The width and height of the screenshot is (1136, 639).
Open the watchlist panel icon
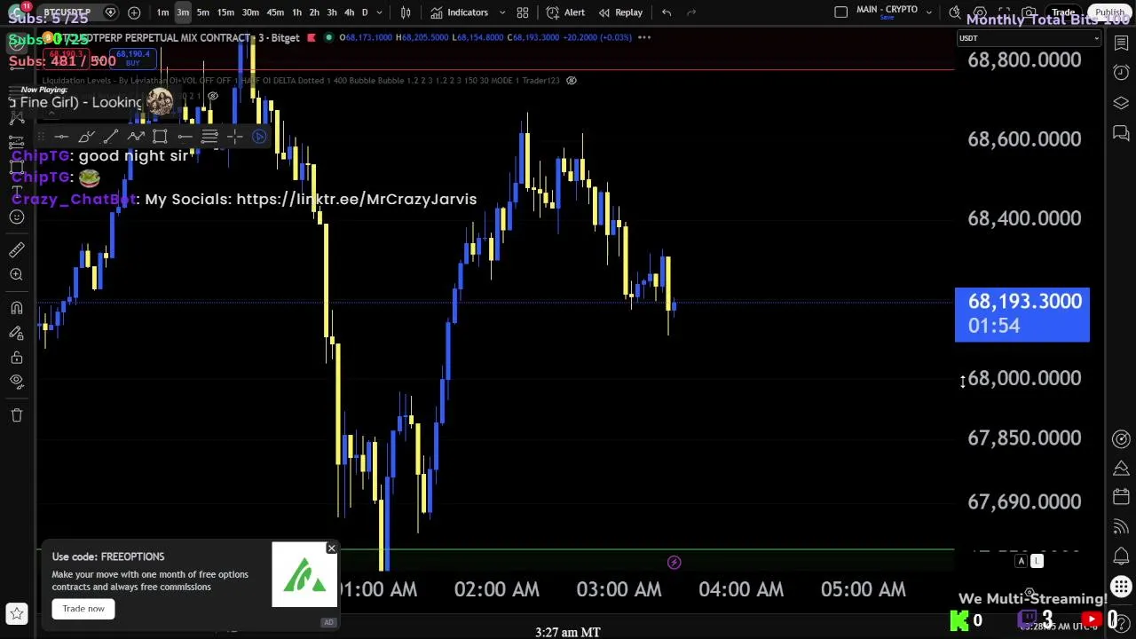pos(1121,43)
